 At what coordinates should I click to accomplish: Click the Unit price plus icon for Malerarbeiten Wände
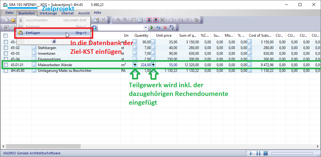coord(153,65)
